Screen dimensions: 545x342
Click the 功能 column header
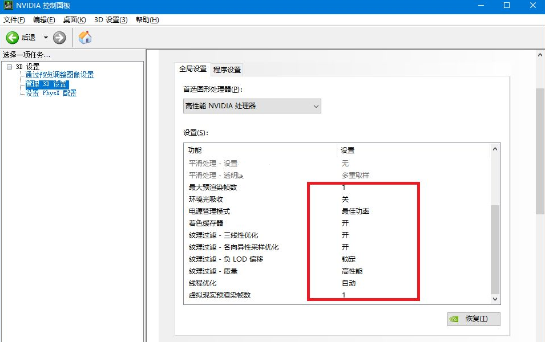(260, 150)
